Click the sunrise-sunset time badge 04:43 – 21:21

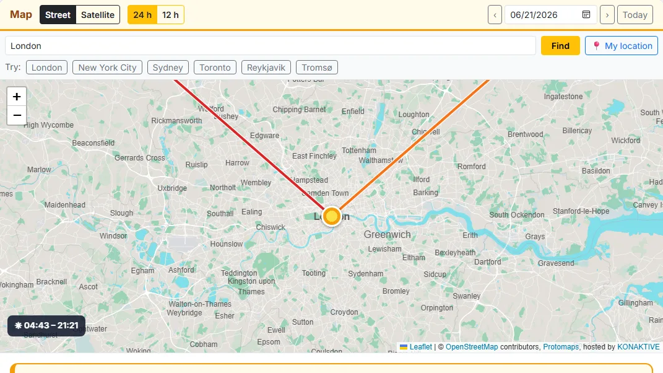coord(46,325)
